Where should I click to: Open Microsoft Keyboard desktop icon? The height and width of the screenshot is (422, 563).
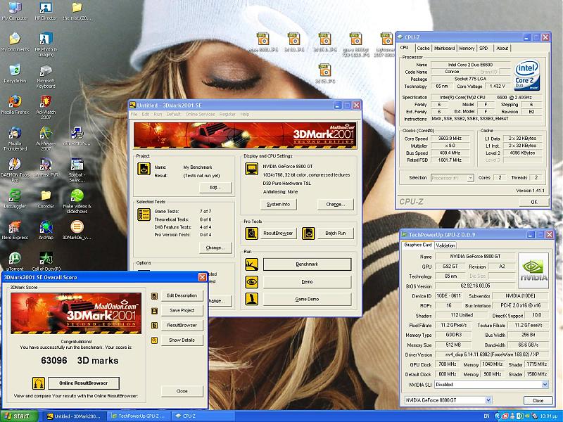coord(46,76)
